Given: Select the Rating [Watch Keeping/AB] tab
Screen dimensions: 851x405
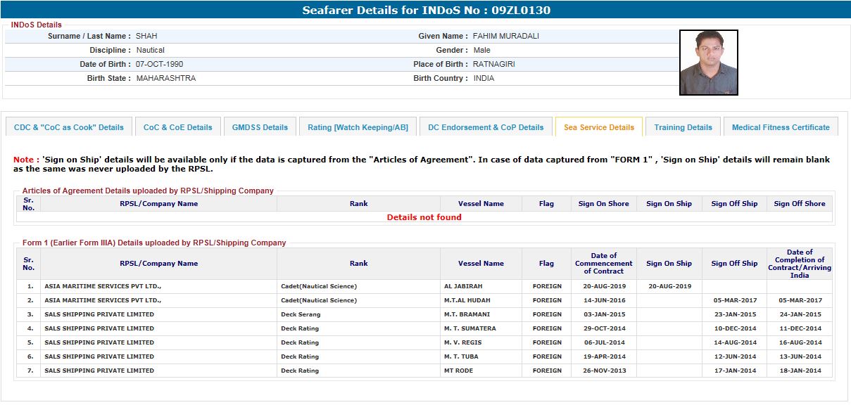Looking at the screenshot, I should coord(358,127).
